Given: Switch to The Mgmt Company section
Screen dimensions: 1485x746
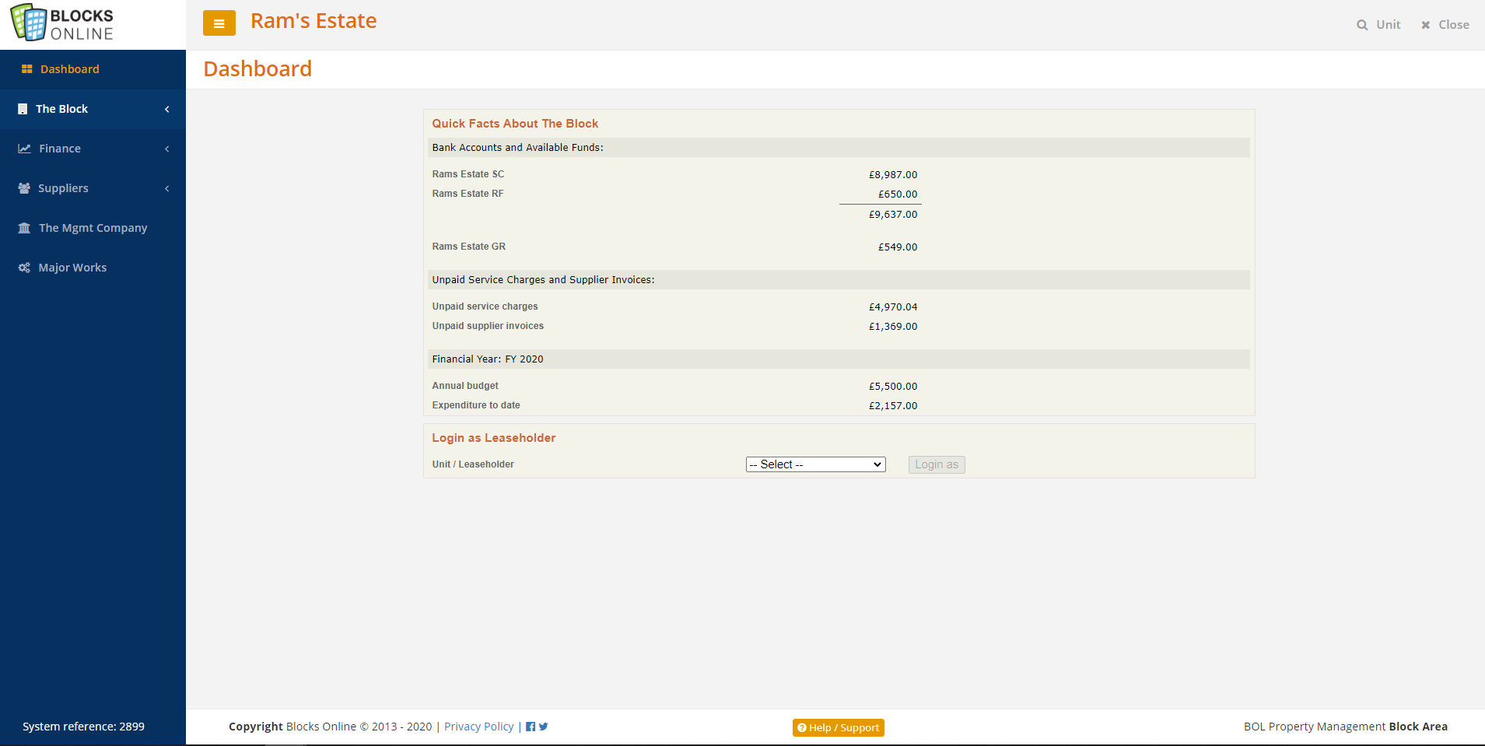Looking at the screenshot, I should tap(93, 228).
